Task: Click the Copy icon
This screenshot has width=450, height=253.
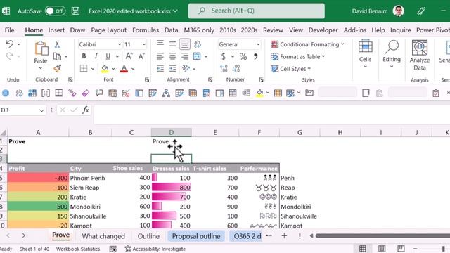Action: pyautogui.click(x=57, y=56)
